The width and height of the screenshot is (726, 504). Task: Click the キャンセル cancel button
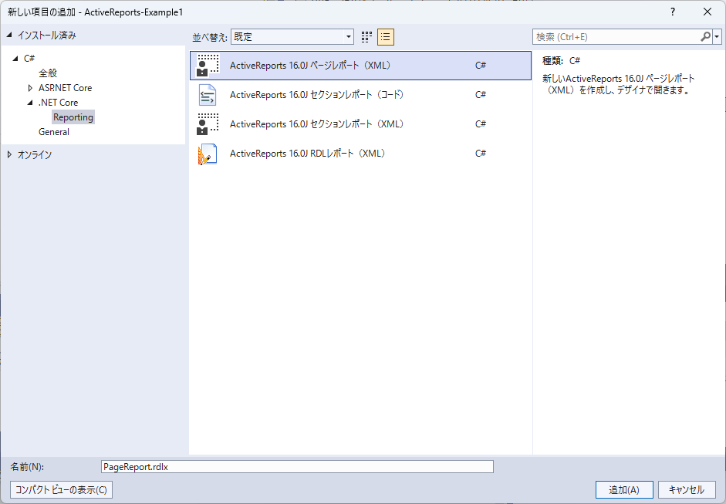pyautogui.click(x=687, y=489)
